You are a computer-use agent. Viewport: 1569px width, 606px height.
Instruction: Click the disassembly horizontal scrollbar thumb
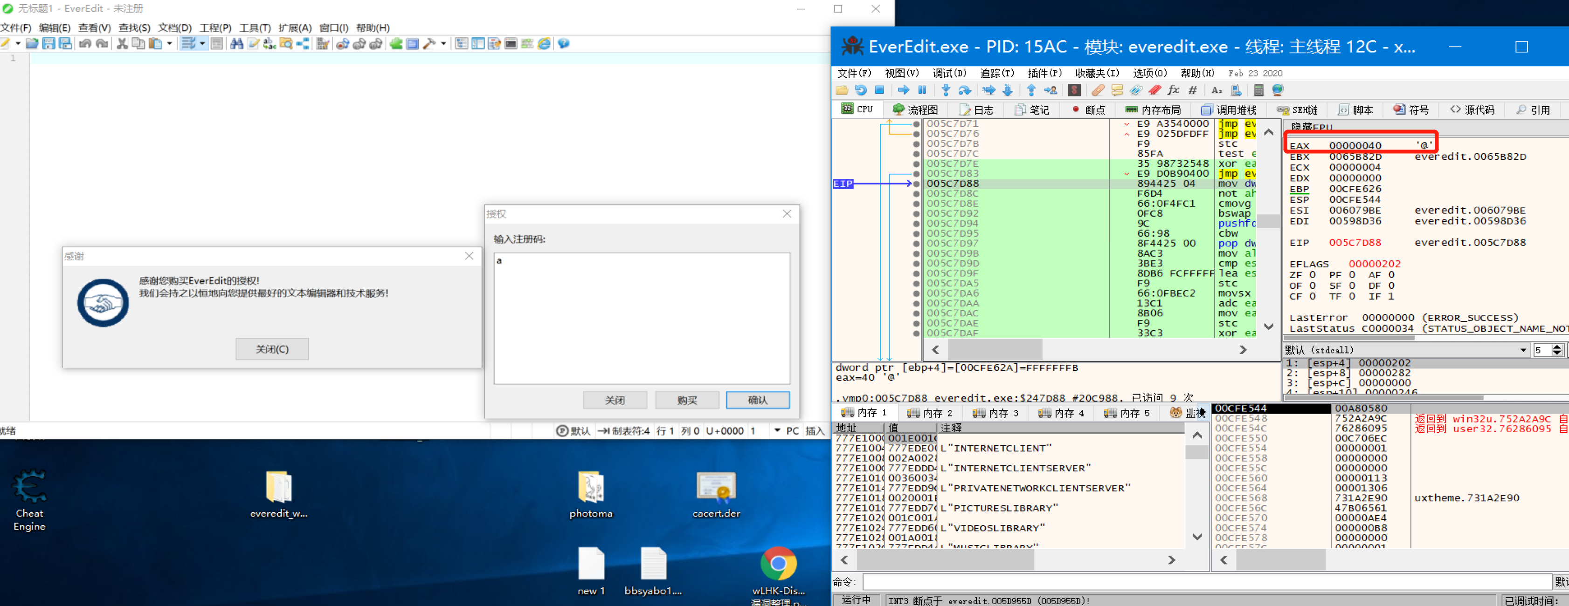click(x=994, y=349)
